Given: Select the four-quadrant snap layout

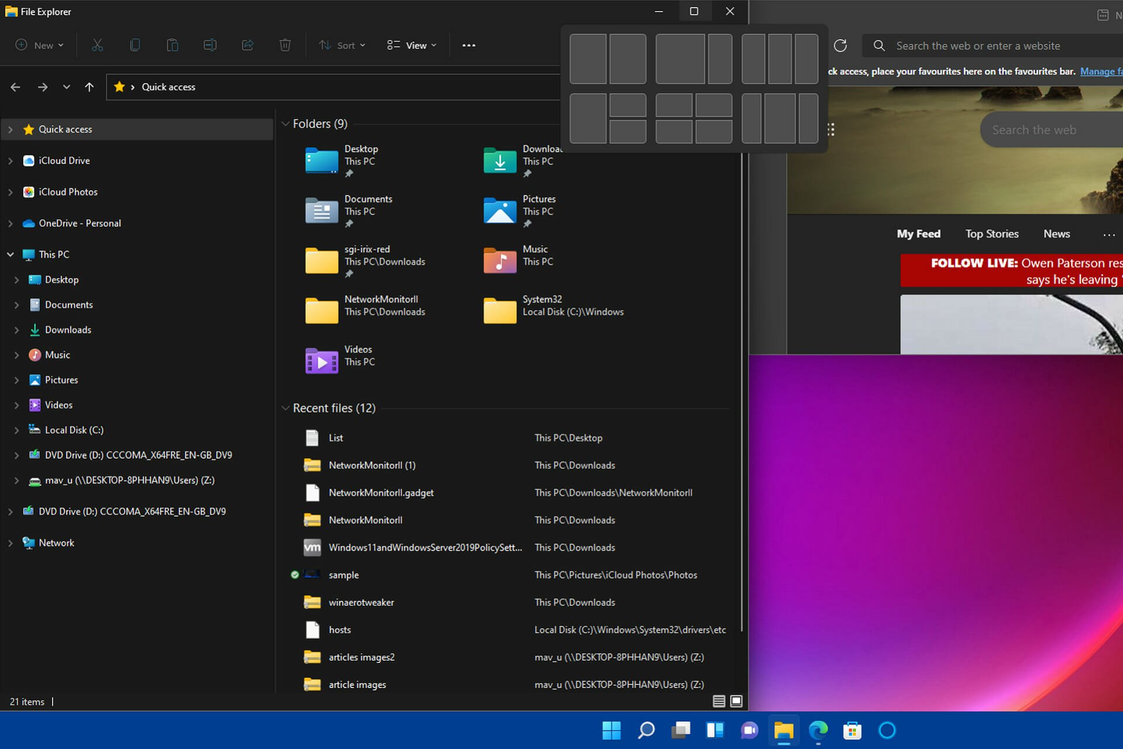Looking at the screenshot, I should pos(694,118).
